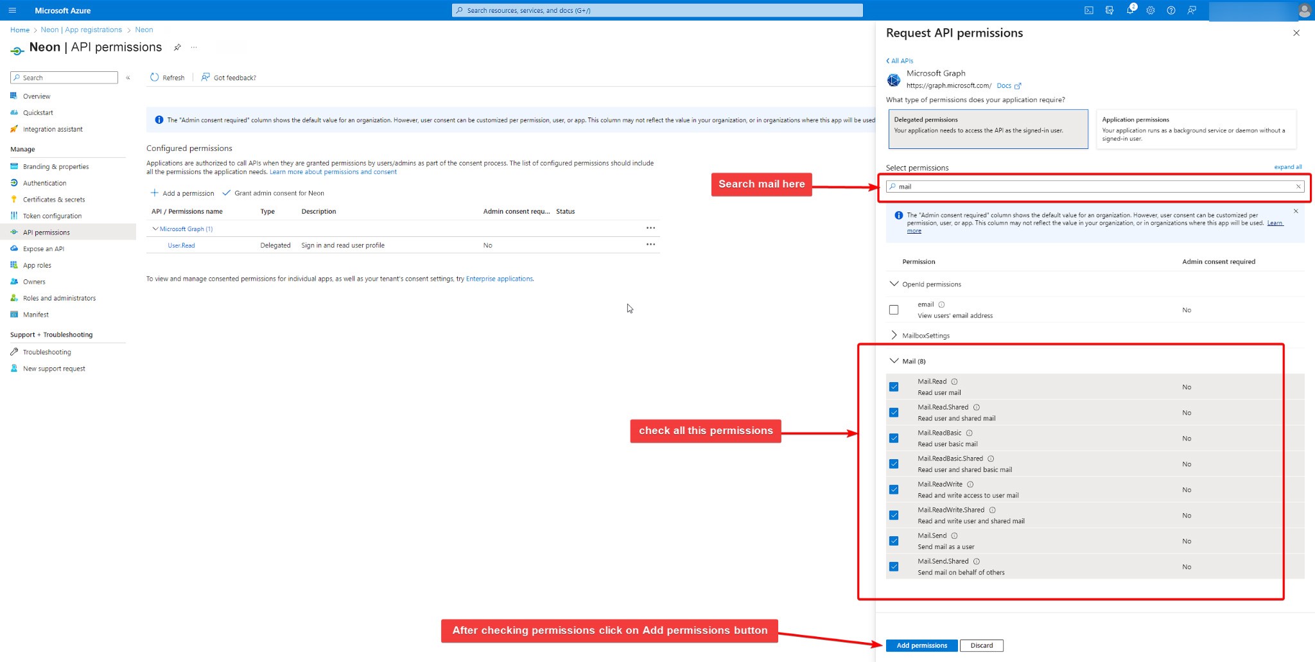Viewport: 1315px width, 662px height.
Task: Select the Application permissions card
Action: pos(1196,129)
